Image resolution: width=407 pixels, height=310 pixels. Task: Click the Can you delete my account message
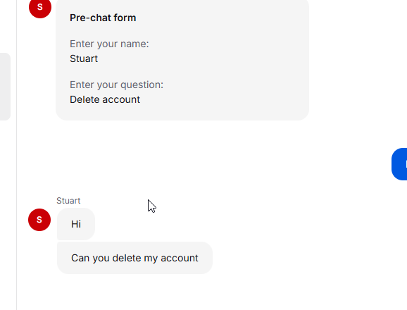134,258
